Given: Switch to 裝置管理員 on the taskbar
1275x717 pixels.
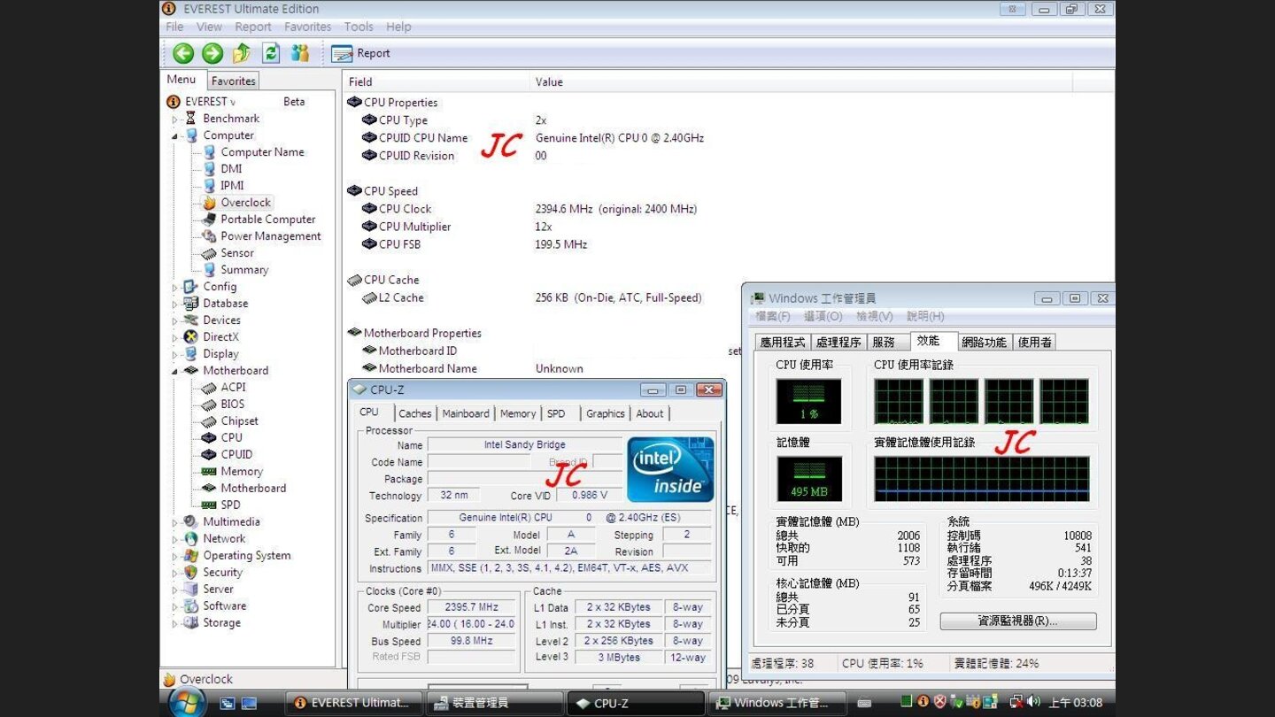Looking at the screenshot, I should coord(494,703).
